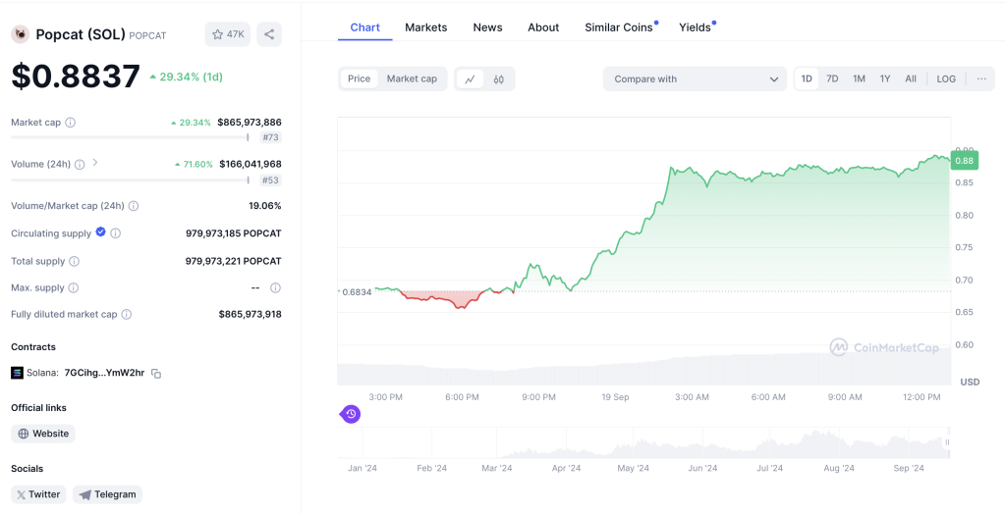Show Volume/Market cap (24h) info tooltip

134,206
